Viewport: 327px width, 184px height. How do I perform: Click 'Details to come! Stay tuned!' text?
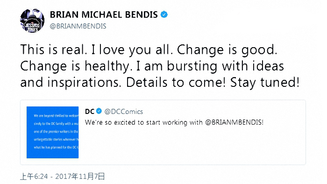pos(213,82)
